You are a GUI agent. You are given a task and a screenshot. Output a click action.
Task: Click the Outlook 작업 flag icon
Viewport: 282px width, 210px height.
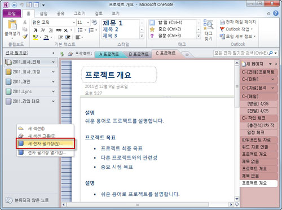click(222, 29)
